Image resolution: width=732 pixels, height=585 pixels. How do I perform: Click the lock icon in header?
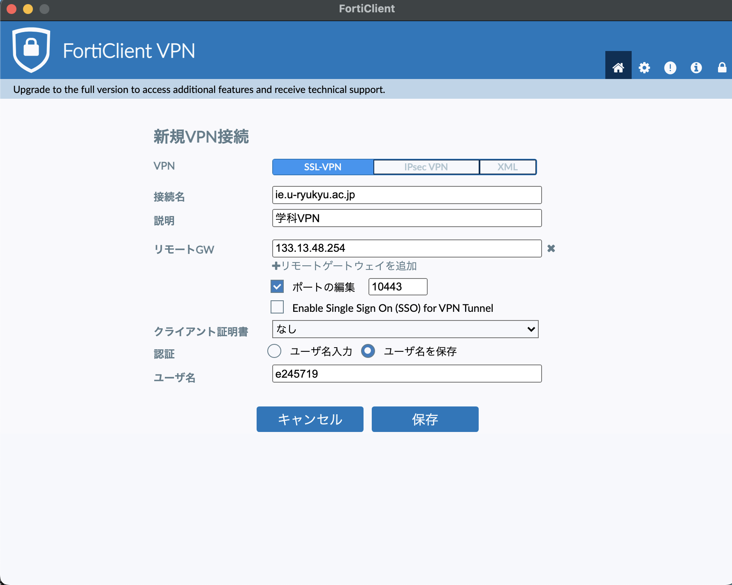(x=722, y=67)
